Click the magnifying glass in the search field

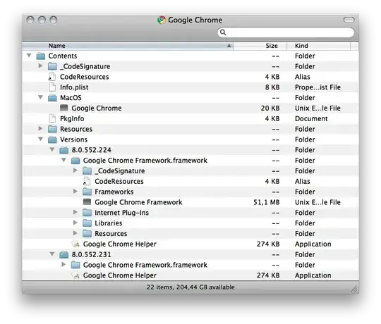[223, 32]
